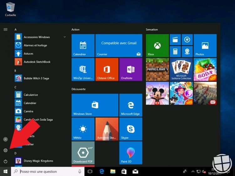Open Autodesk SketchBook from list
235x176 pixels.
37,62
